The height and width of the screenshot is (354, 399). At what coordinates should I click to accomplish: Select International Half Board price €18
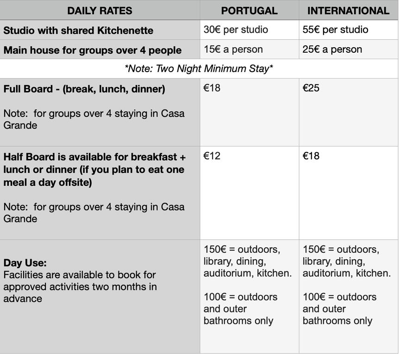pos(311,156)
